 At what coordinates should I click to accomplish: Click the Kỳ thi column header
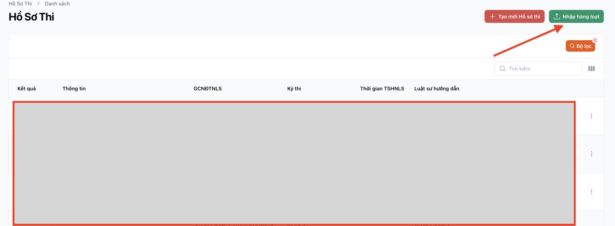294,89
